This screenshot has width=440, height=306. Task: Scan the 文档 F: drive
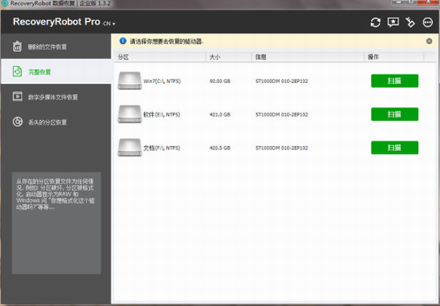(394, 148)
